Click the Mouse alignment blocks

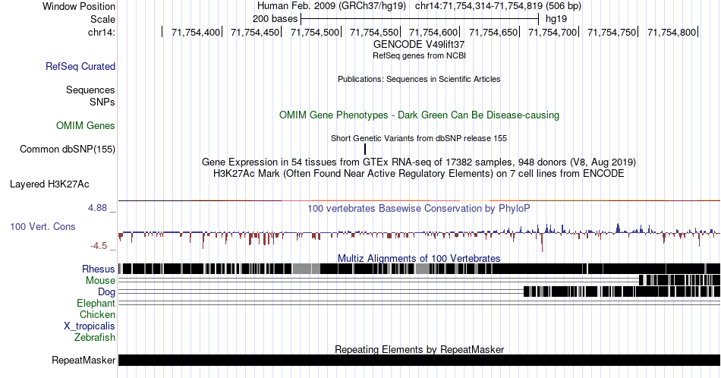click(679, 280)
